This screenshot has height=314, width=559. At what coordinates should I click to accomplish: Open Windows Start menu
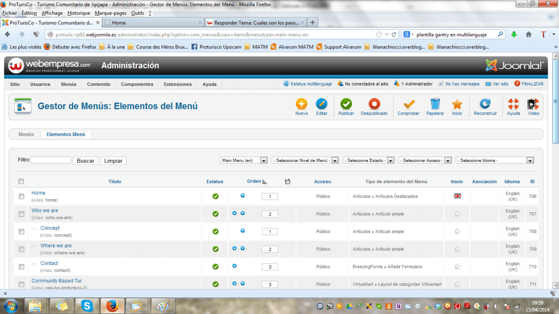tap(11, 306)
